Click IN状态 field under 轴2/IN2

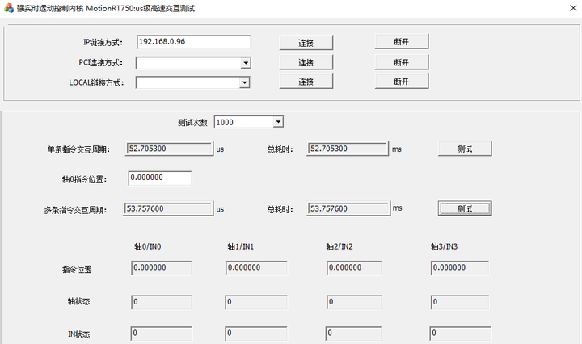pyautogui.click(x=353, y=334)
